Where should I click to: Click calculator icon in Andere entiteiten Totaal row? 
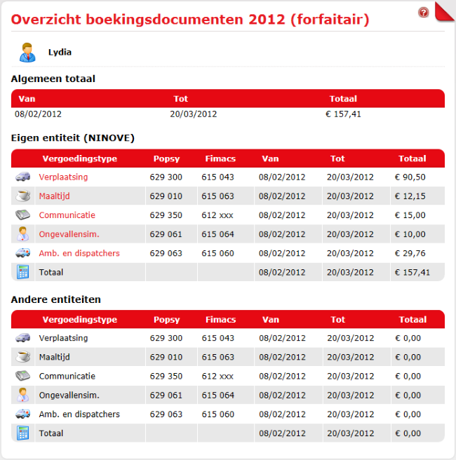23,433
